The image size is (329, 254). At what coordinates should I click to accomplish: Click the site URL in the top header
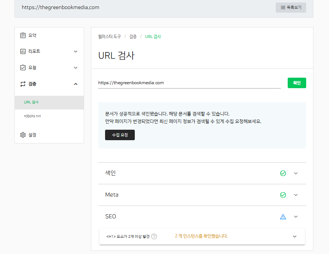click(x=61, y=7)
